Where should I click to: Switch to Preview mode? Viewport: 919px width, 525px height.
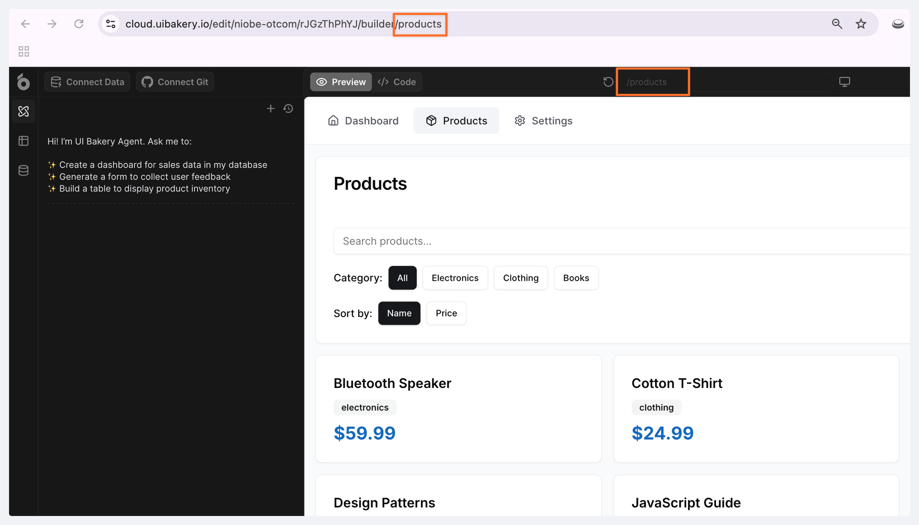click(x=341, y=82)
